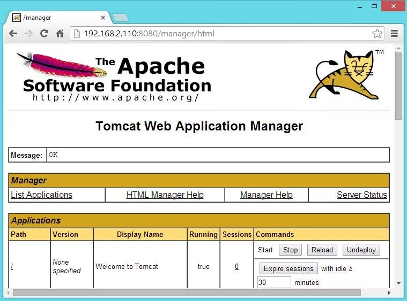Close the /manager tab

tap(103, 18)
